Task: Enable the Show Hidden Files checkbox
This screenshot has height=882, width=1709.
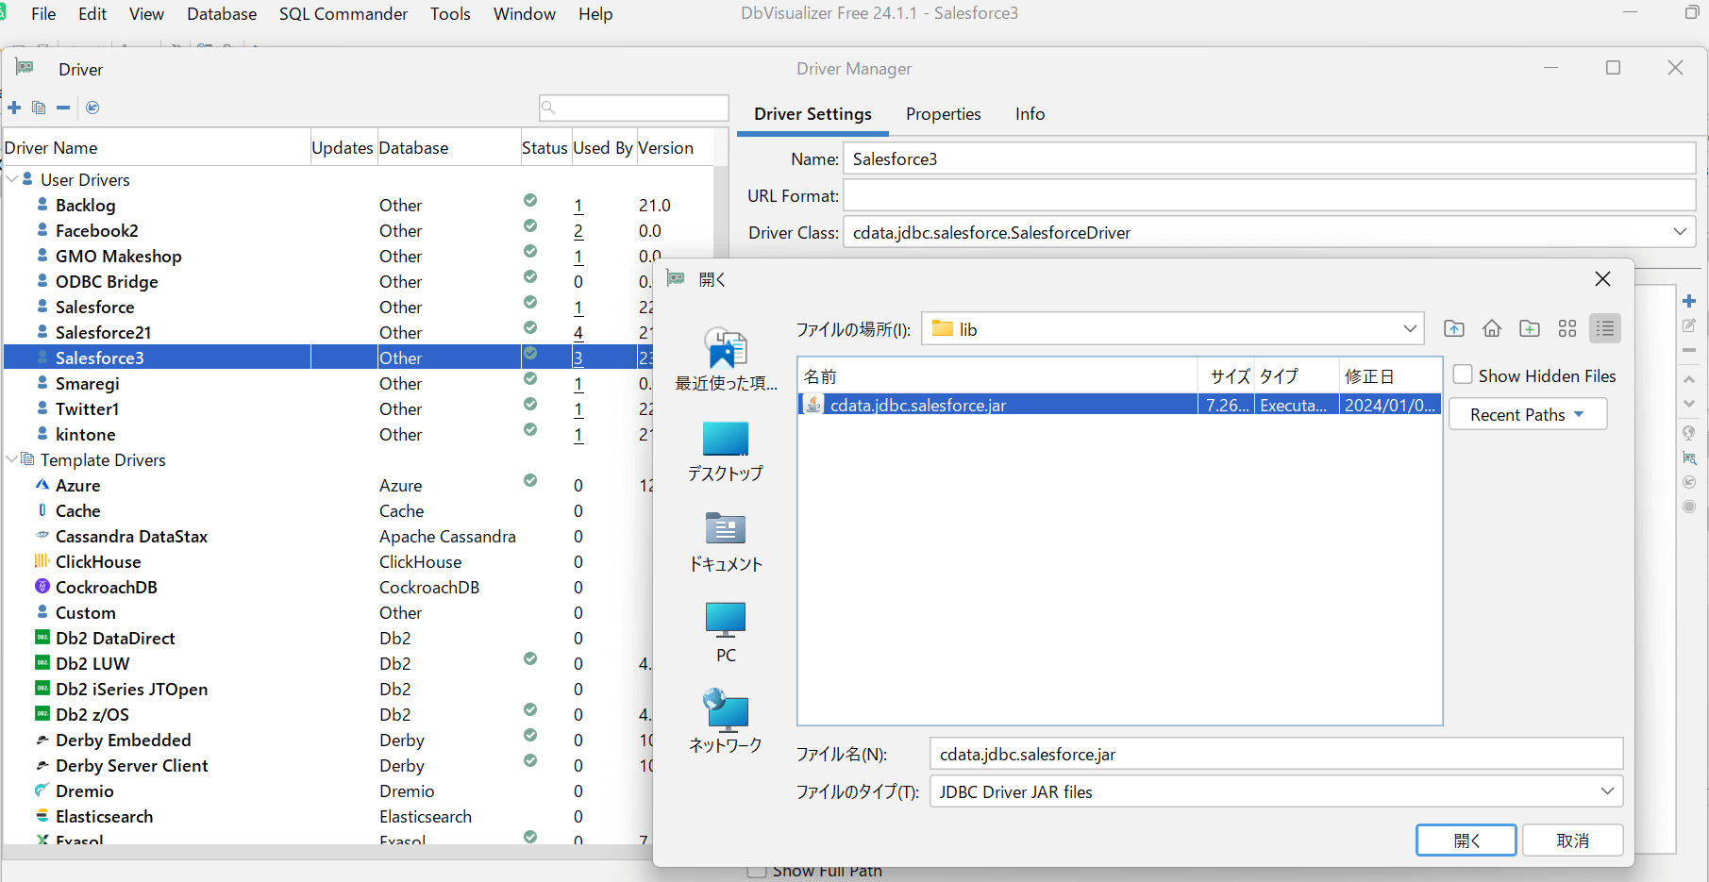Action: (x=1463, y=375)
